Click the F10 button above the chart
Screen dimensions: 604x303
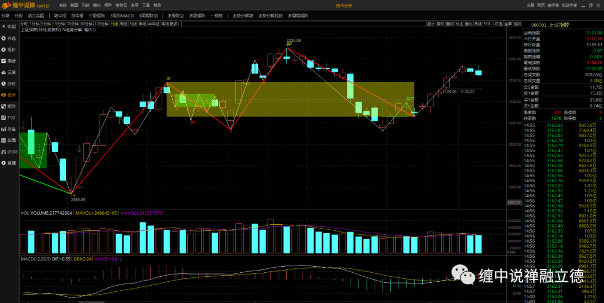(x=487, y=24)
